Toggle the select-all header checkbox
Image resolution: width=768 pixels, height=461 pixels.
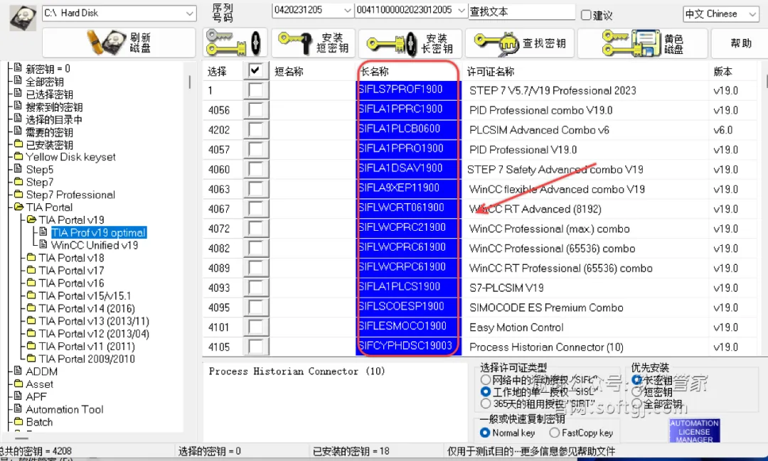[255, 70]
